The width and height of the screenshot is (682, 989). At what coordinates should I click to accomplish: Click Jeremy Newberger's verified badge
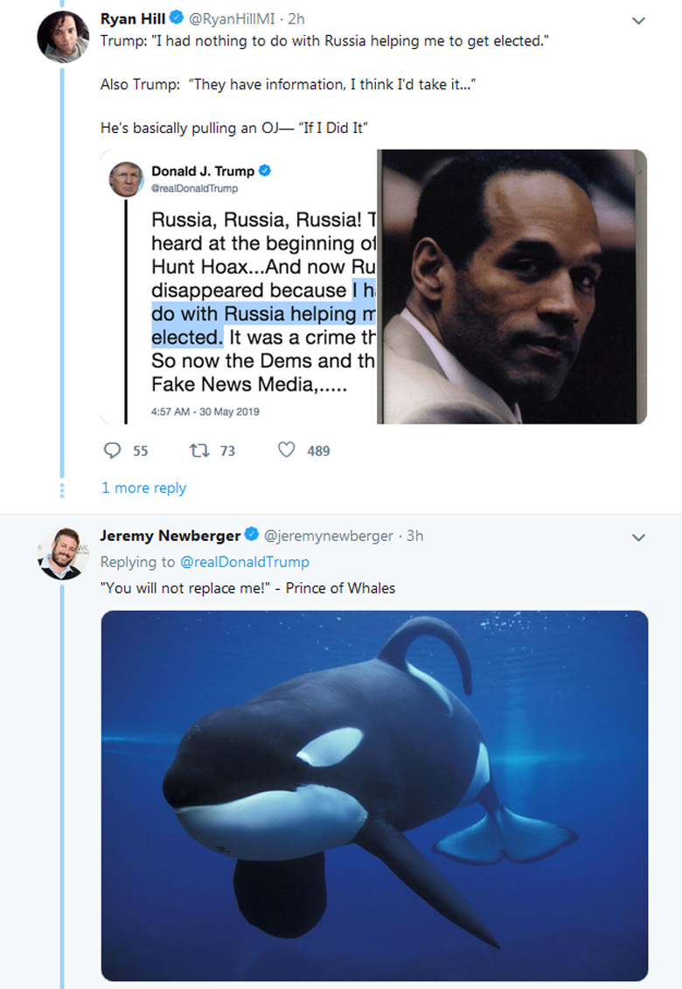(251, 535)
